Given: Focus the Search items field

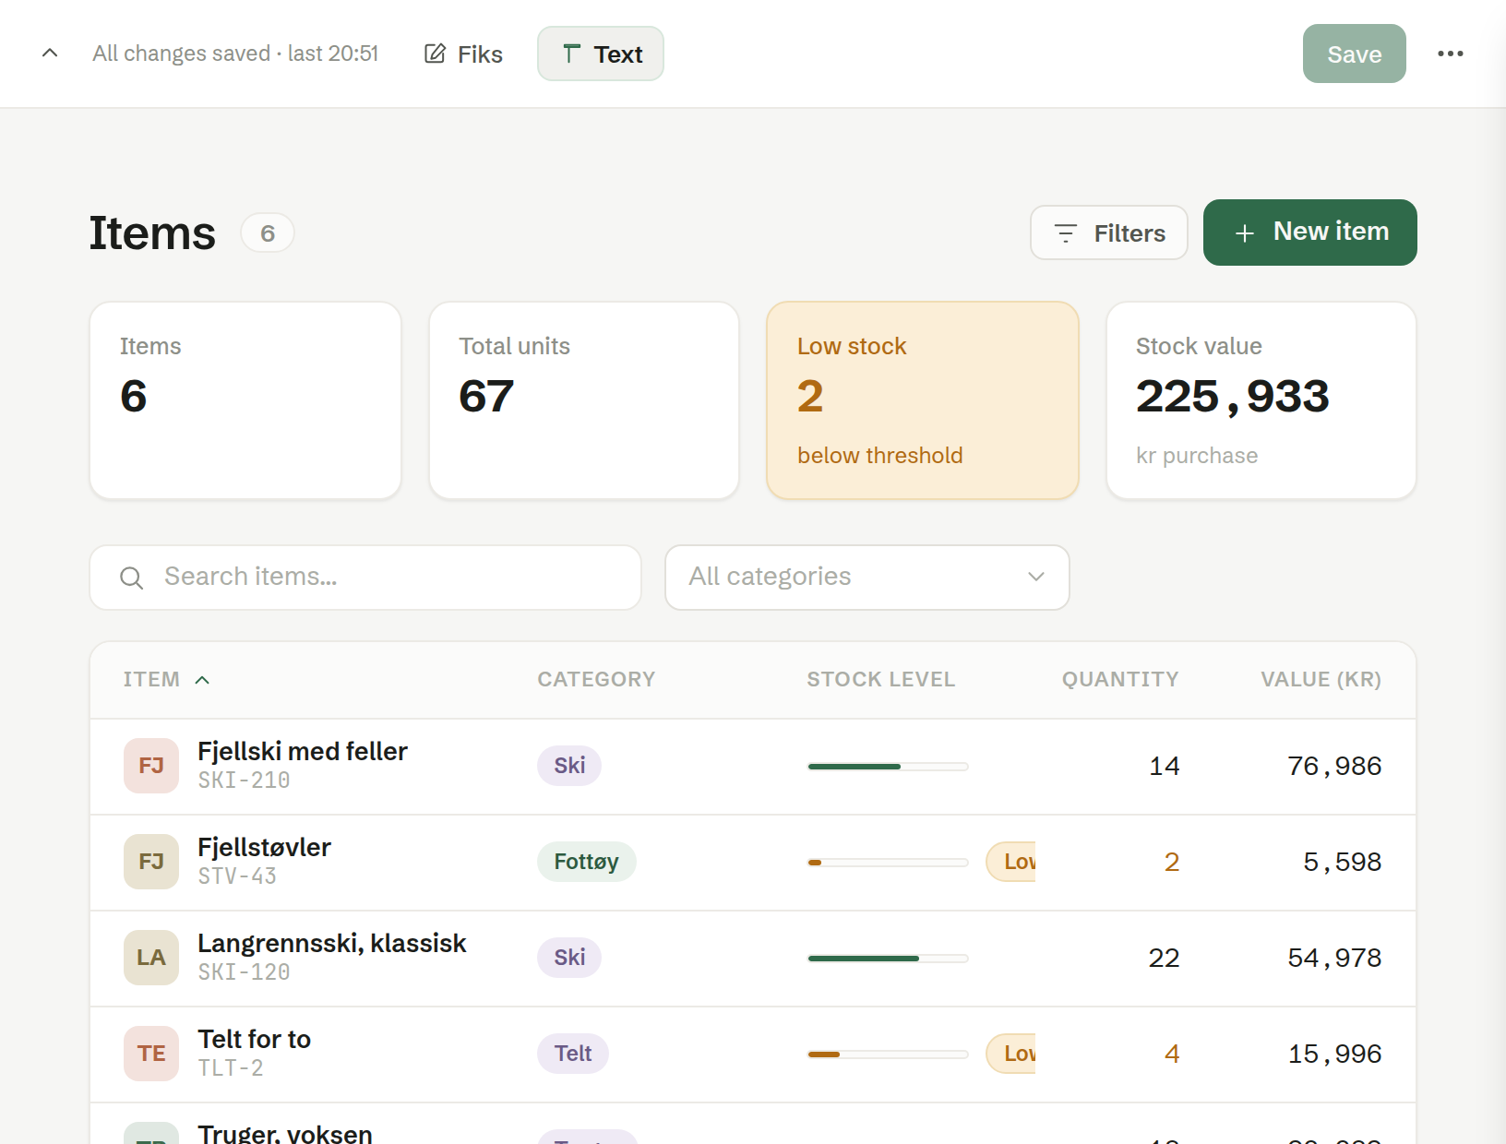Looking at the screenshot, I should pos(365,578).
